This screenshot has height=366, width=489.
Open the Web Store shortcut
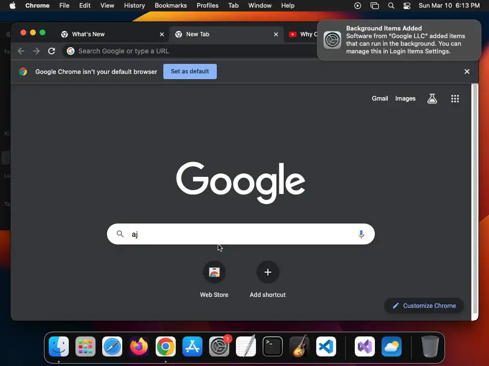[x=214, y=279]
